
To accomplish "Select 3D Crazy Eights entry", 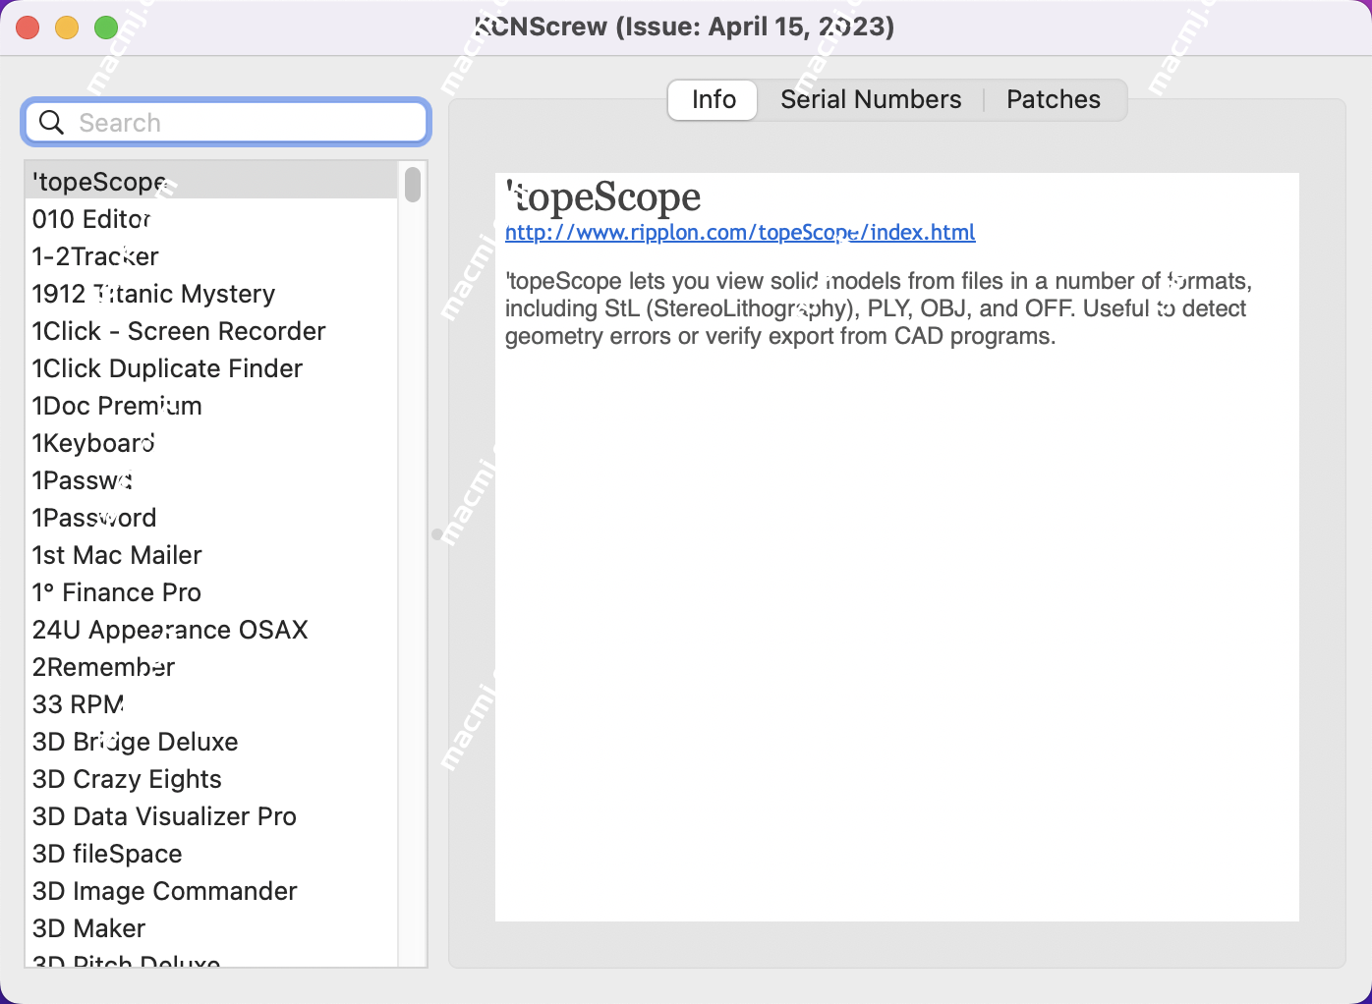I will (211, 779).
